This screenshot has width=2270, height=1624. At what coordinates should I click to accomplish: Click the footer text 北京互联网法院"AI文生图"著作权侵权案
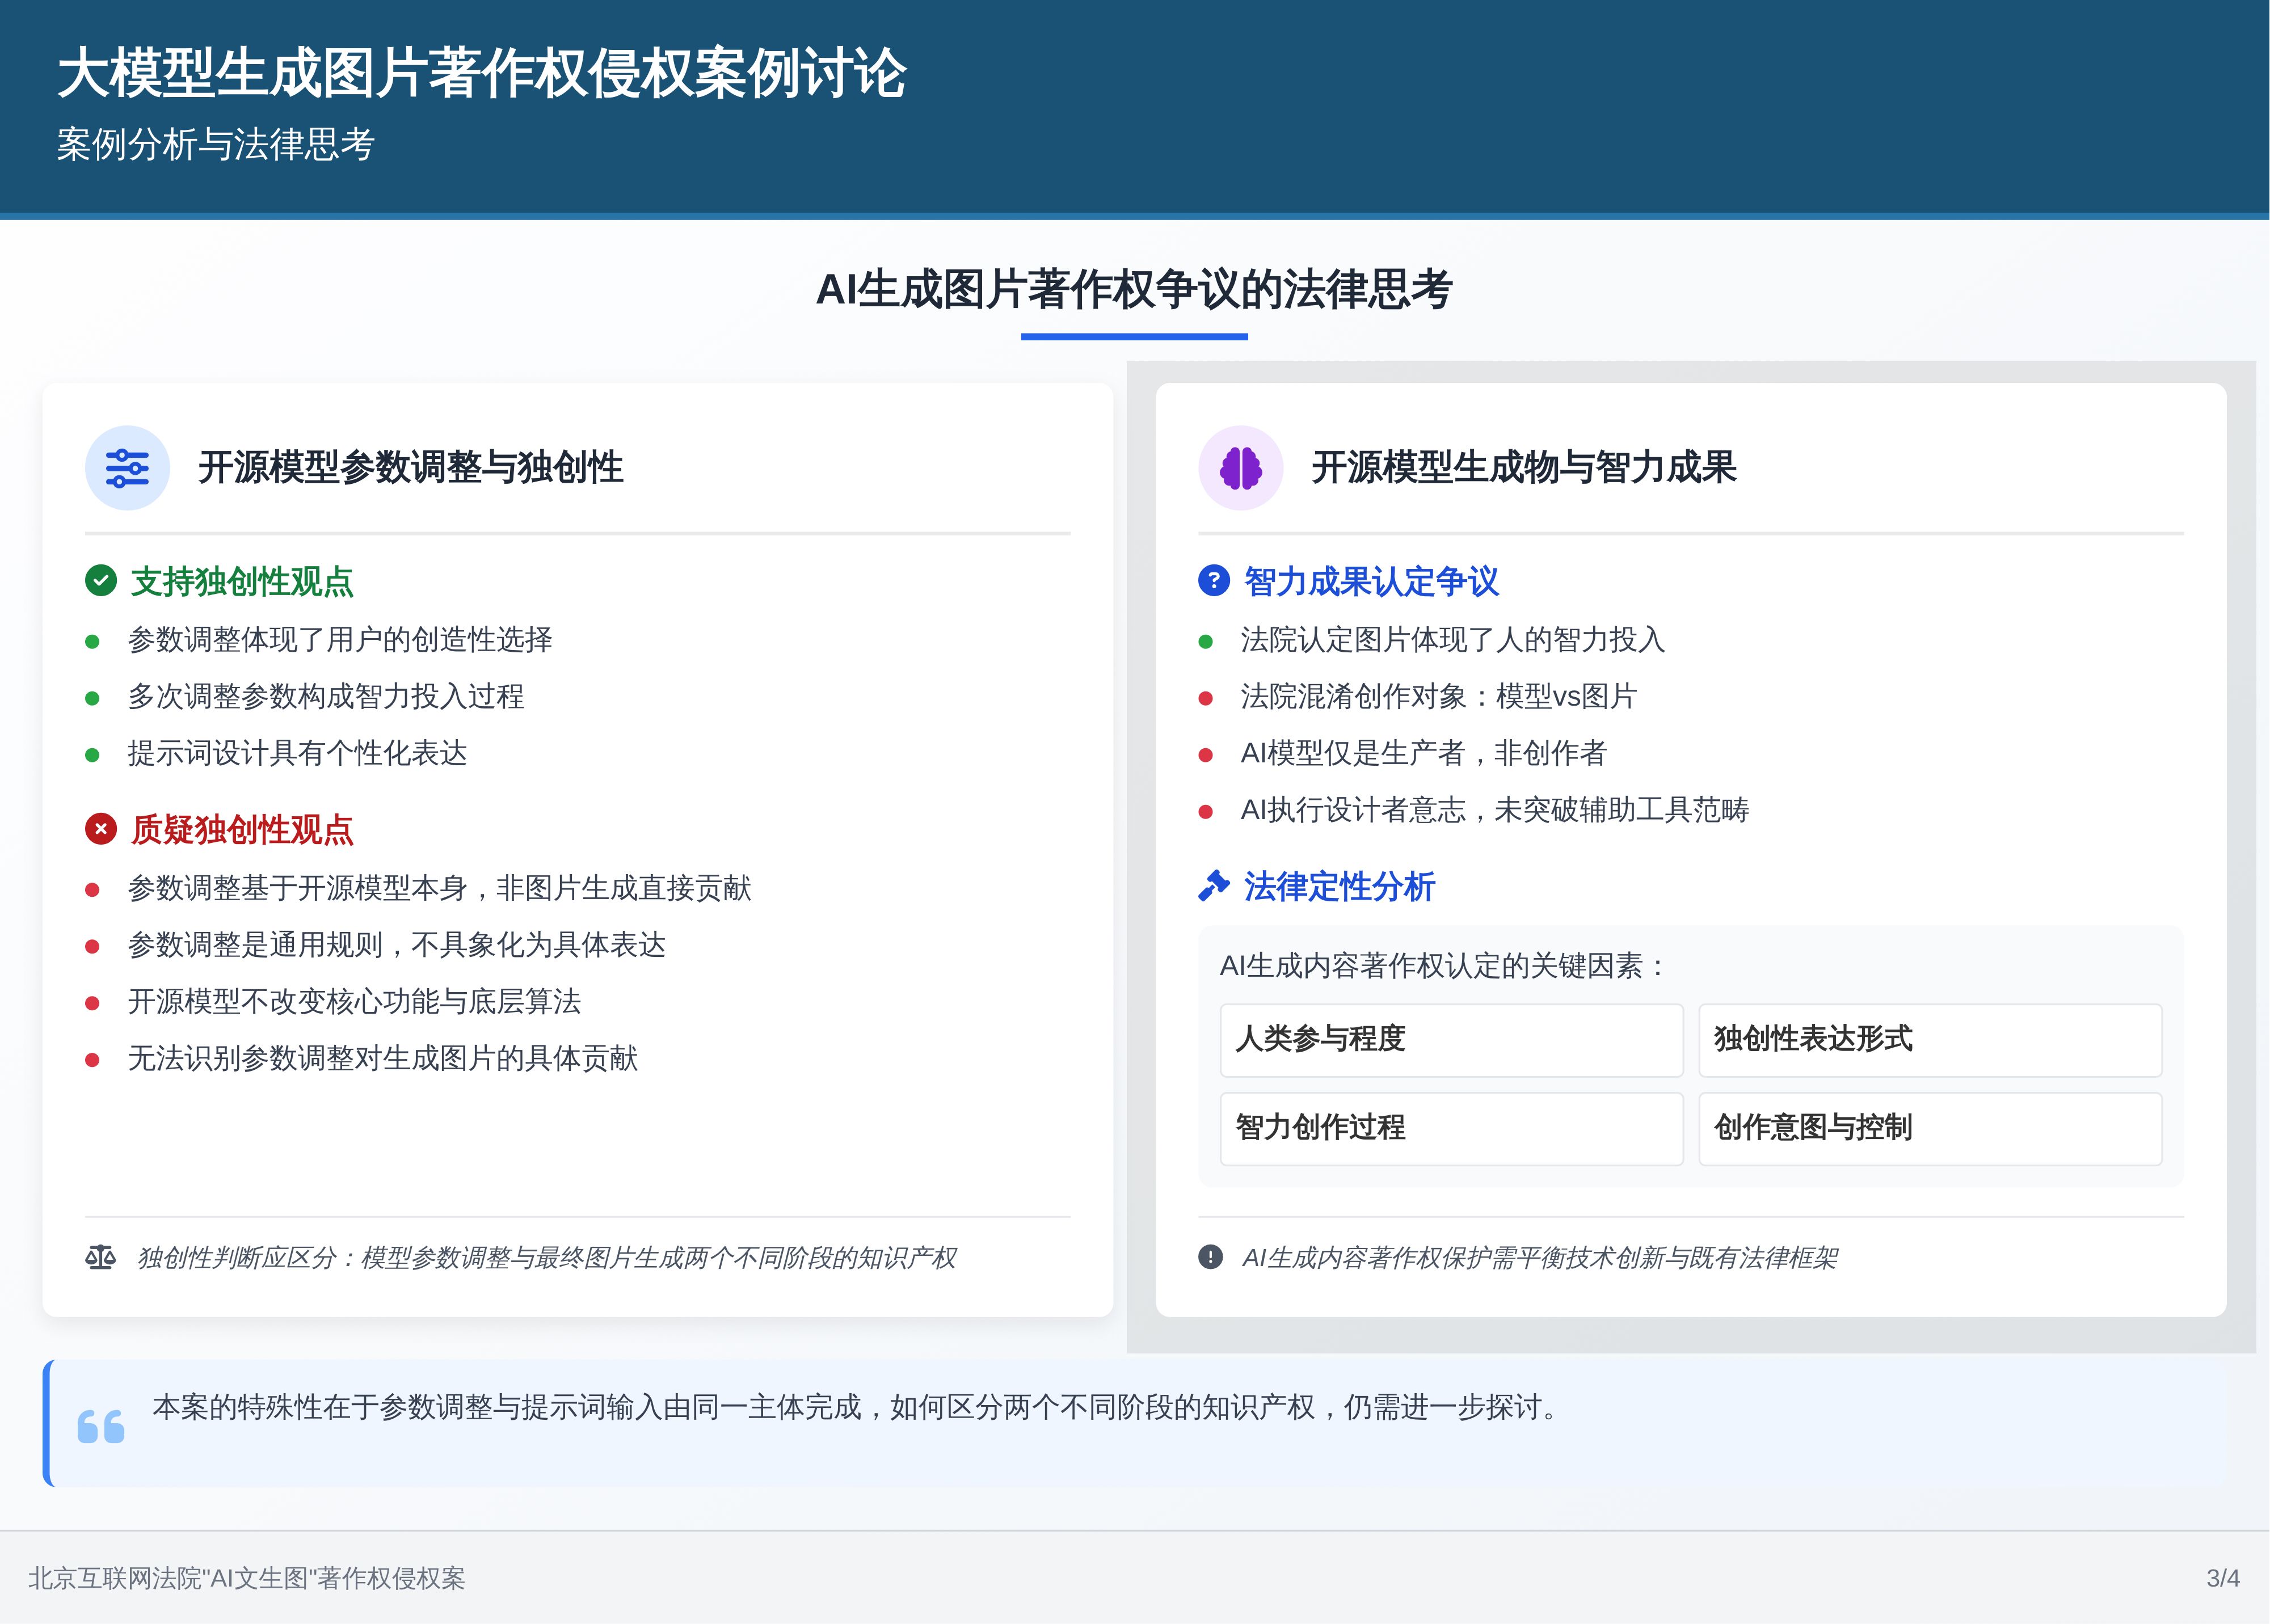tap(247, 1578)
